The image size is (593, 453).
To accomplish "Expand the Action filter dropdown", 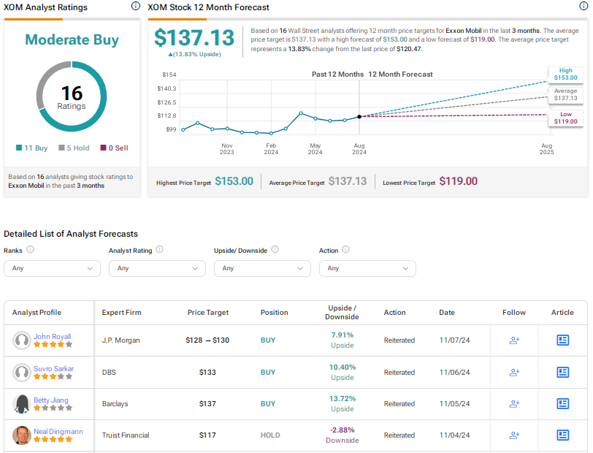I will [x=367, y=268].
